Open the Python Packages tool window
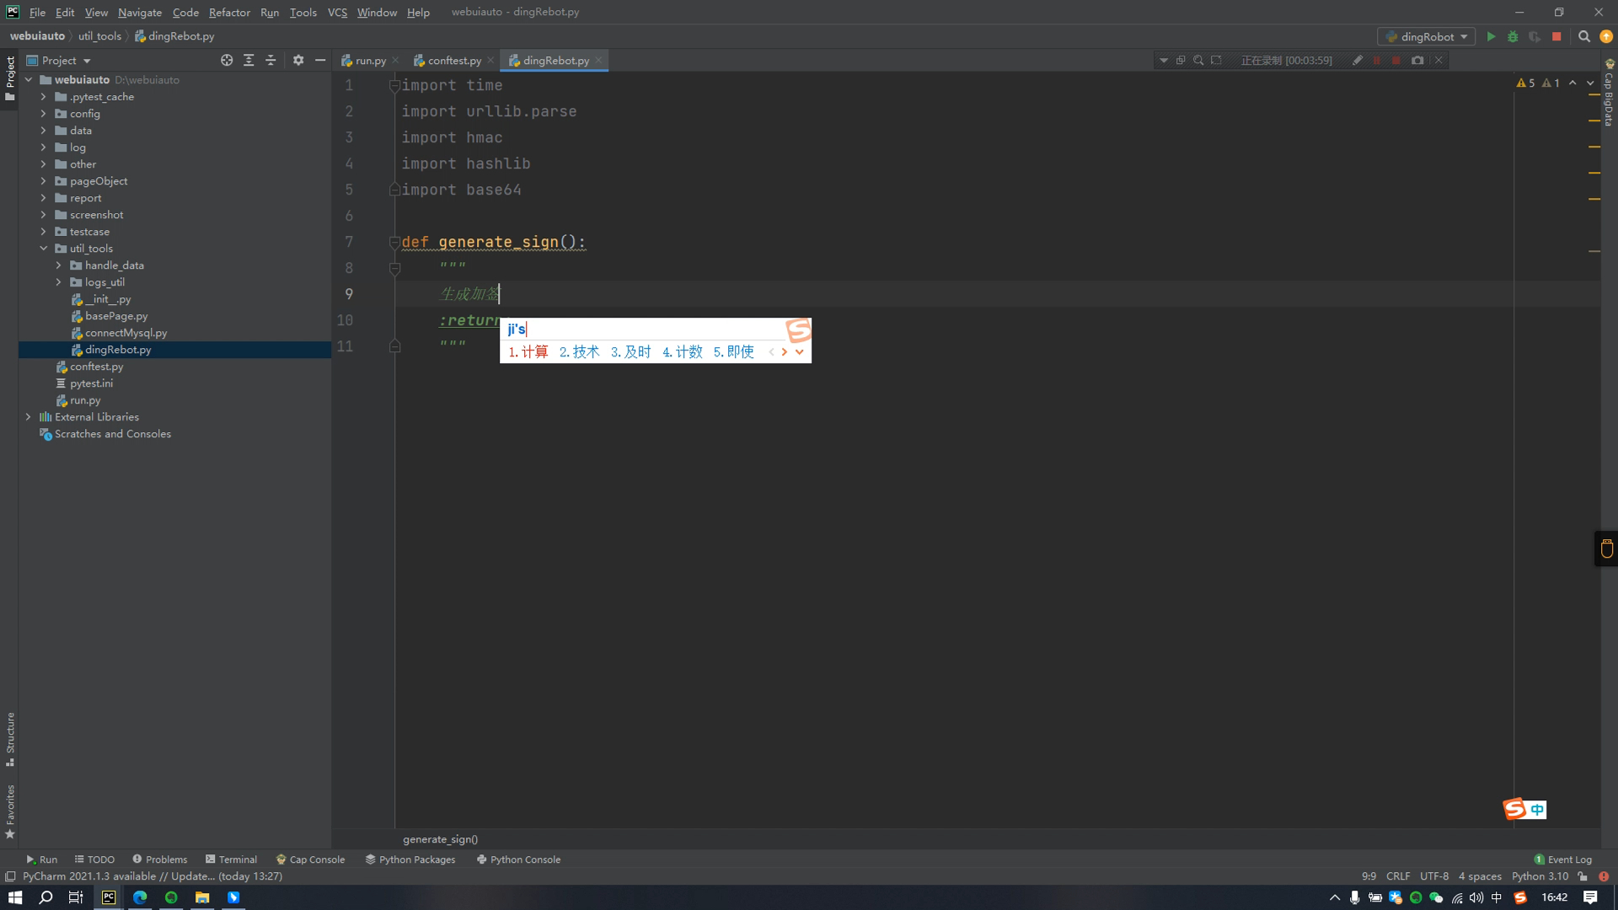The image size is (1618, 910). 410,859
